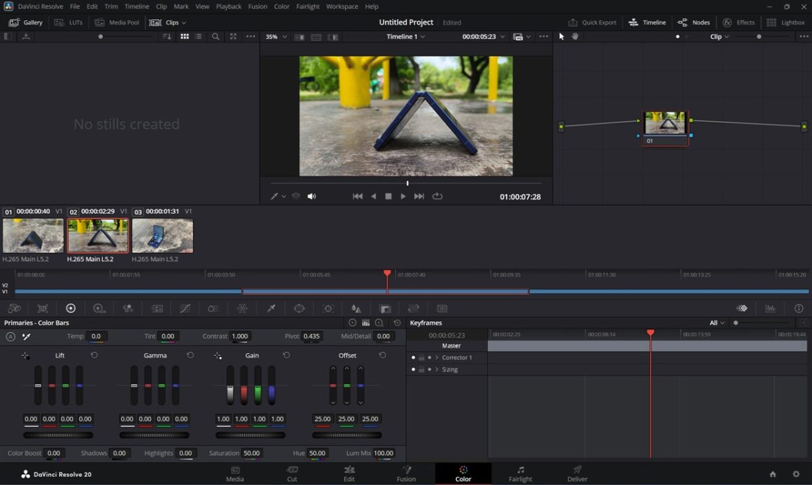Toggle the lock on Sizing keyframe track
Screen dimensions: 812x485
click(421, 369)
